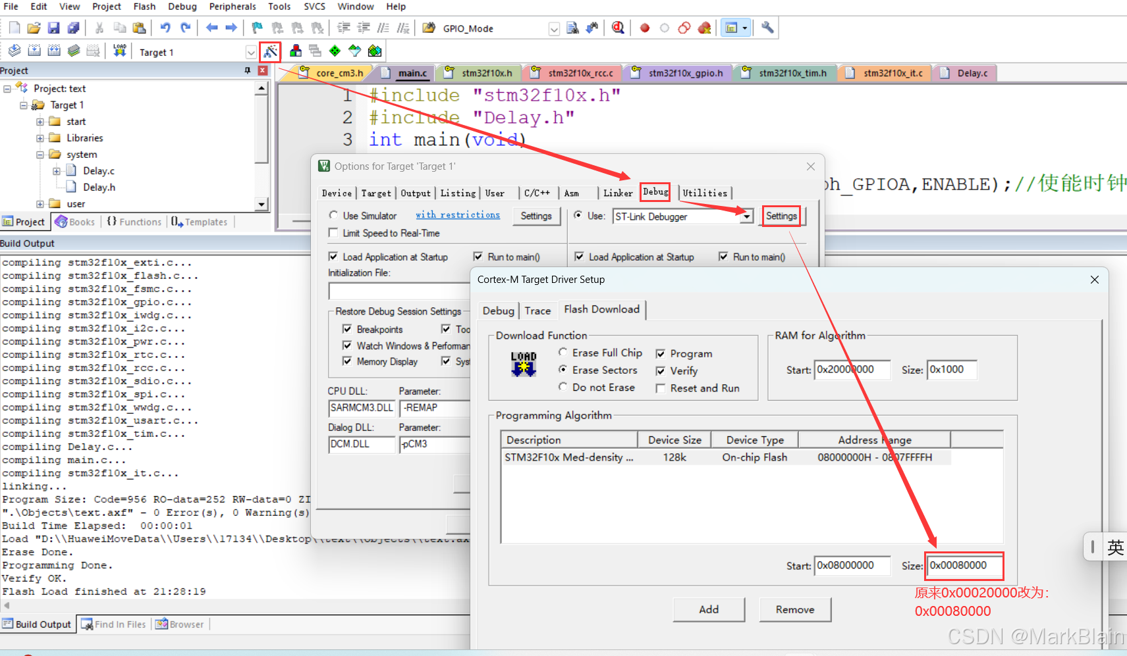
Task: Enable the Reset and Run checkbox
Action: tap(661, 388)
